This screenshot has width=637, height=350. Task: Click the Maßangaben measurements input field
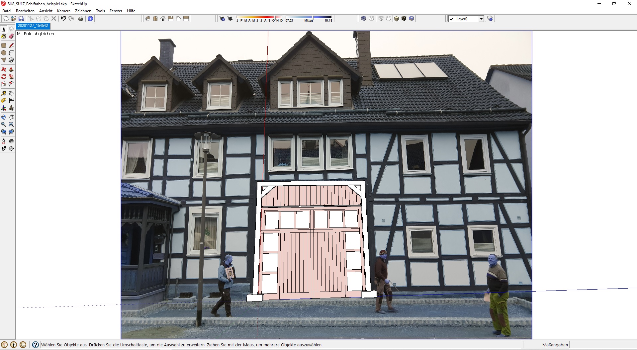(x=603, y=345)
